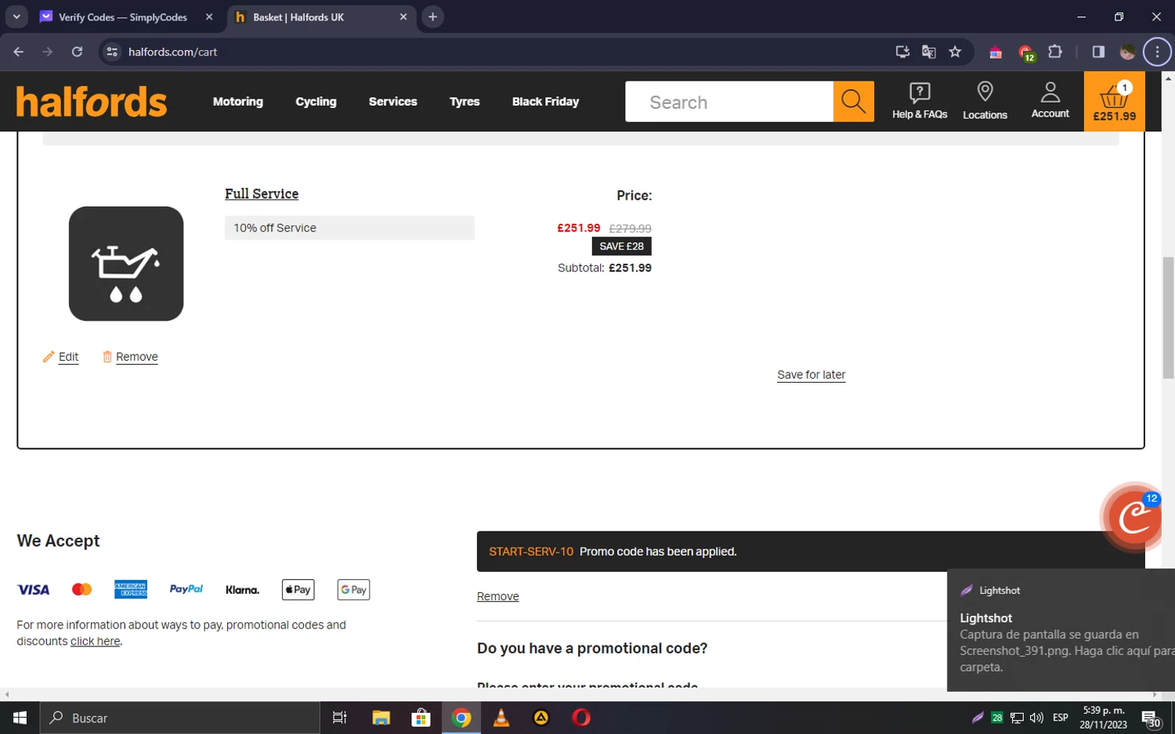Screen dimensions: 1175x734
Task: Click the Edit link
Action: (x=69, y=357)
